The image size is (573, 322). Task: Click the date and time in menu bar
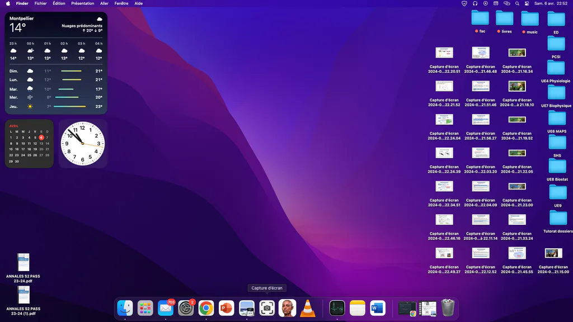point(551,4)
